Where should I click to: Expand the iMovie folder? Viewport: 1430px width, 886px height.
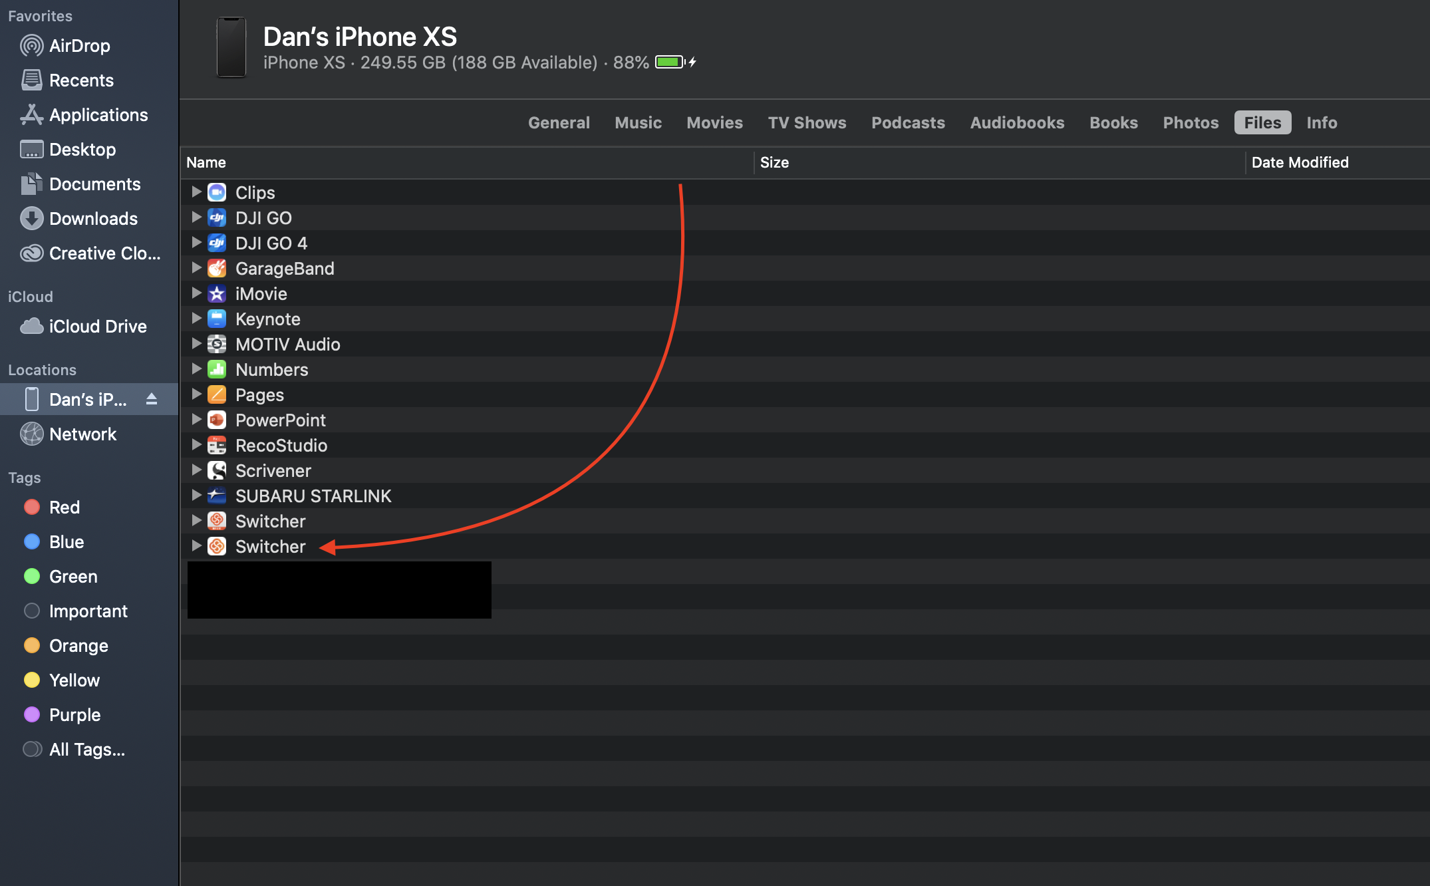click(196, 293)
